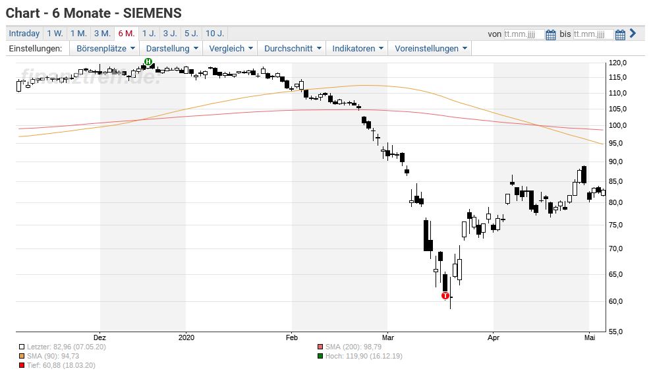Screen dimensions: 651x379
Task: Click the 'bis' end date input field
Action: tap(593, 34)
